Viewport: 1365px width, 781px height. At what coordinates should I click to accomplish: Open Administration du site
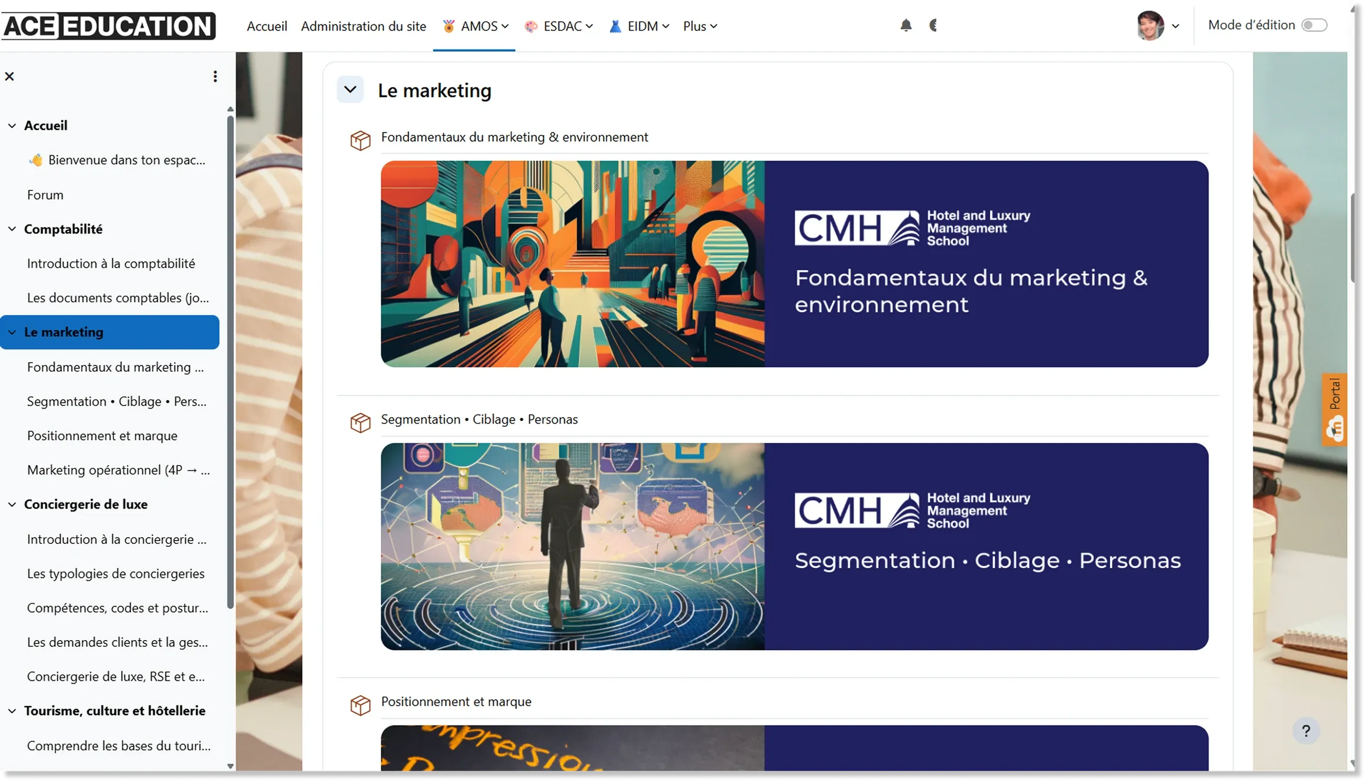click(363, 26)
